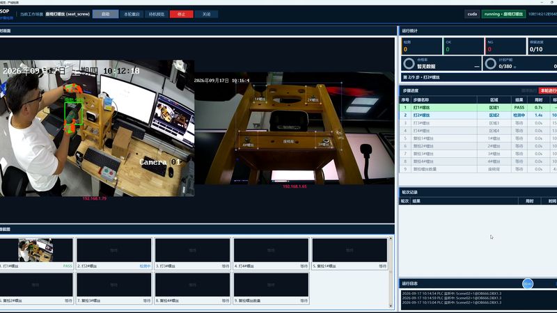Minimize the application window

[542, 2]
